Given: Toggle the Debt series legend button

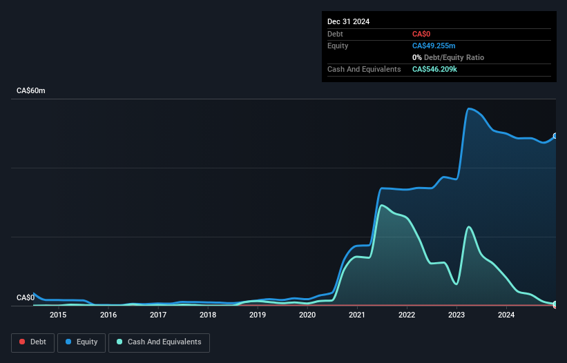Looking at the screenshot, I should (x=33, y=342).
